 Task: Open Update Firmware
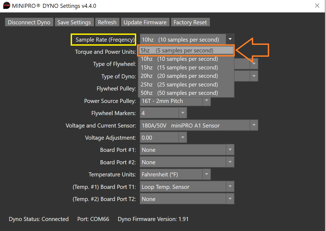(145, 22)
